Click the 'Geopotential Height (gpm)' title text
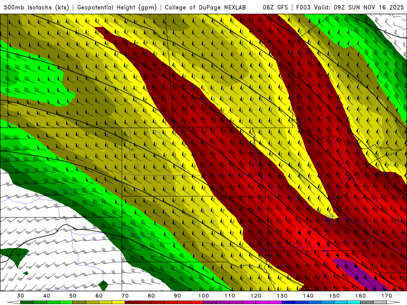 (x=117, y=7)
